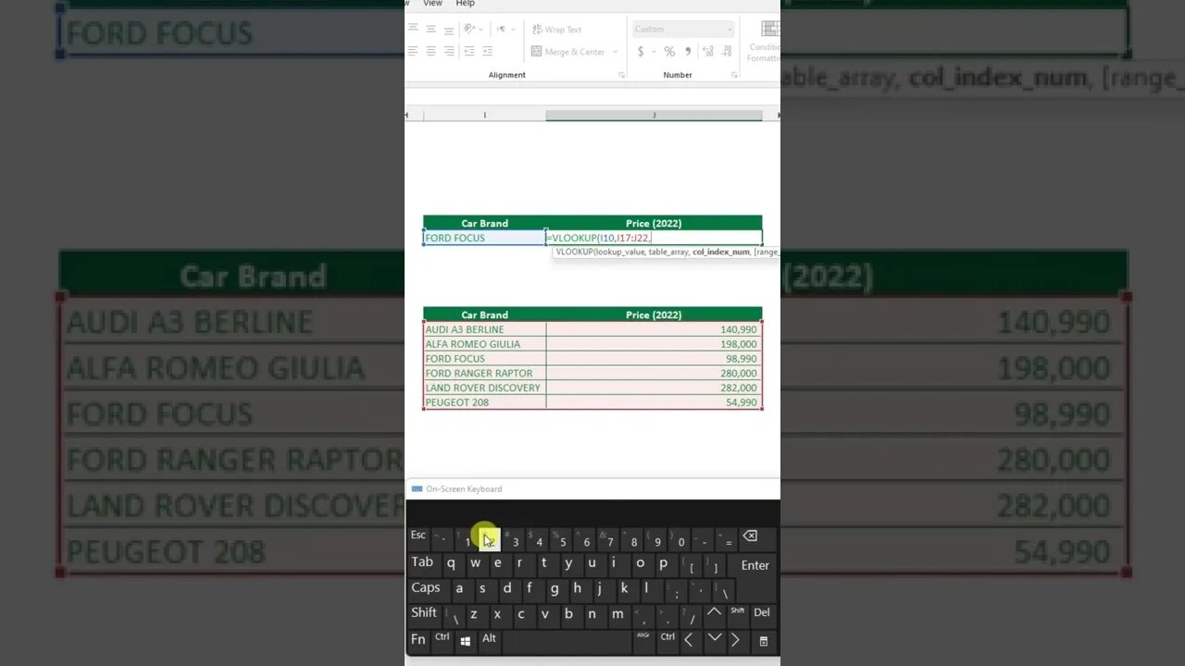Image resolution: width=1185 pixels, height=666 pixels.
Task: Click the Enter key on keyboard
Action: pos(755,565)
